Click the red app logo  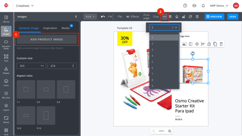coord(6,5)
